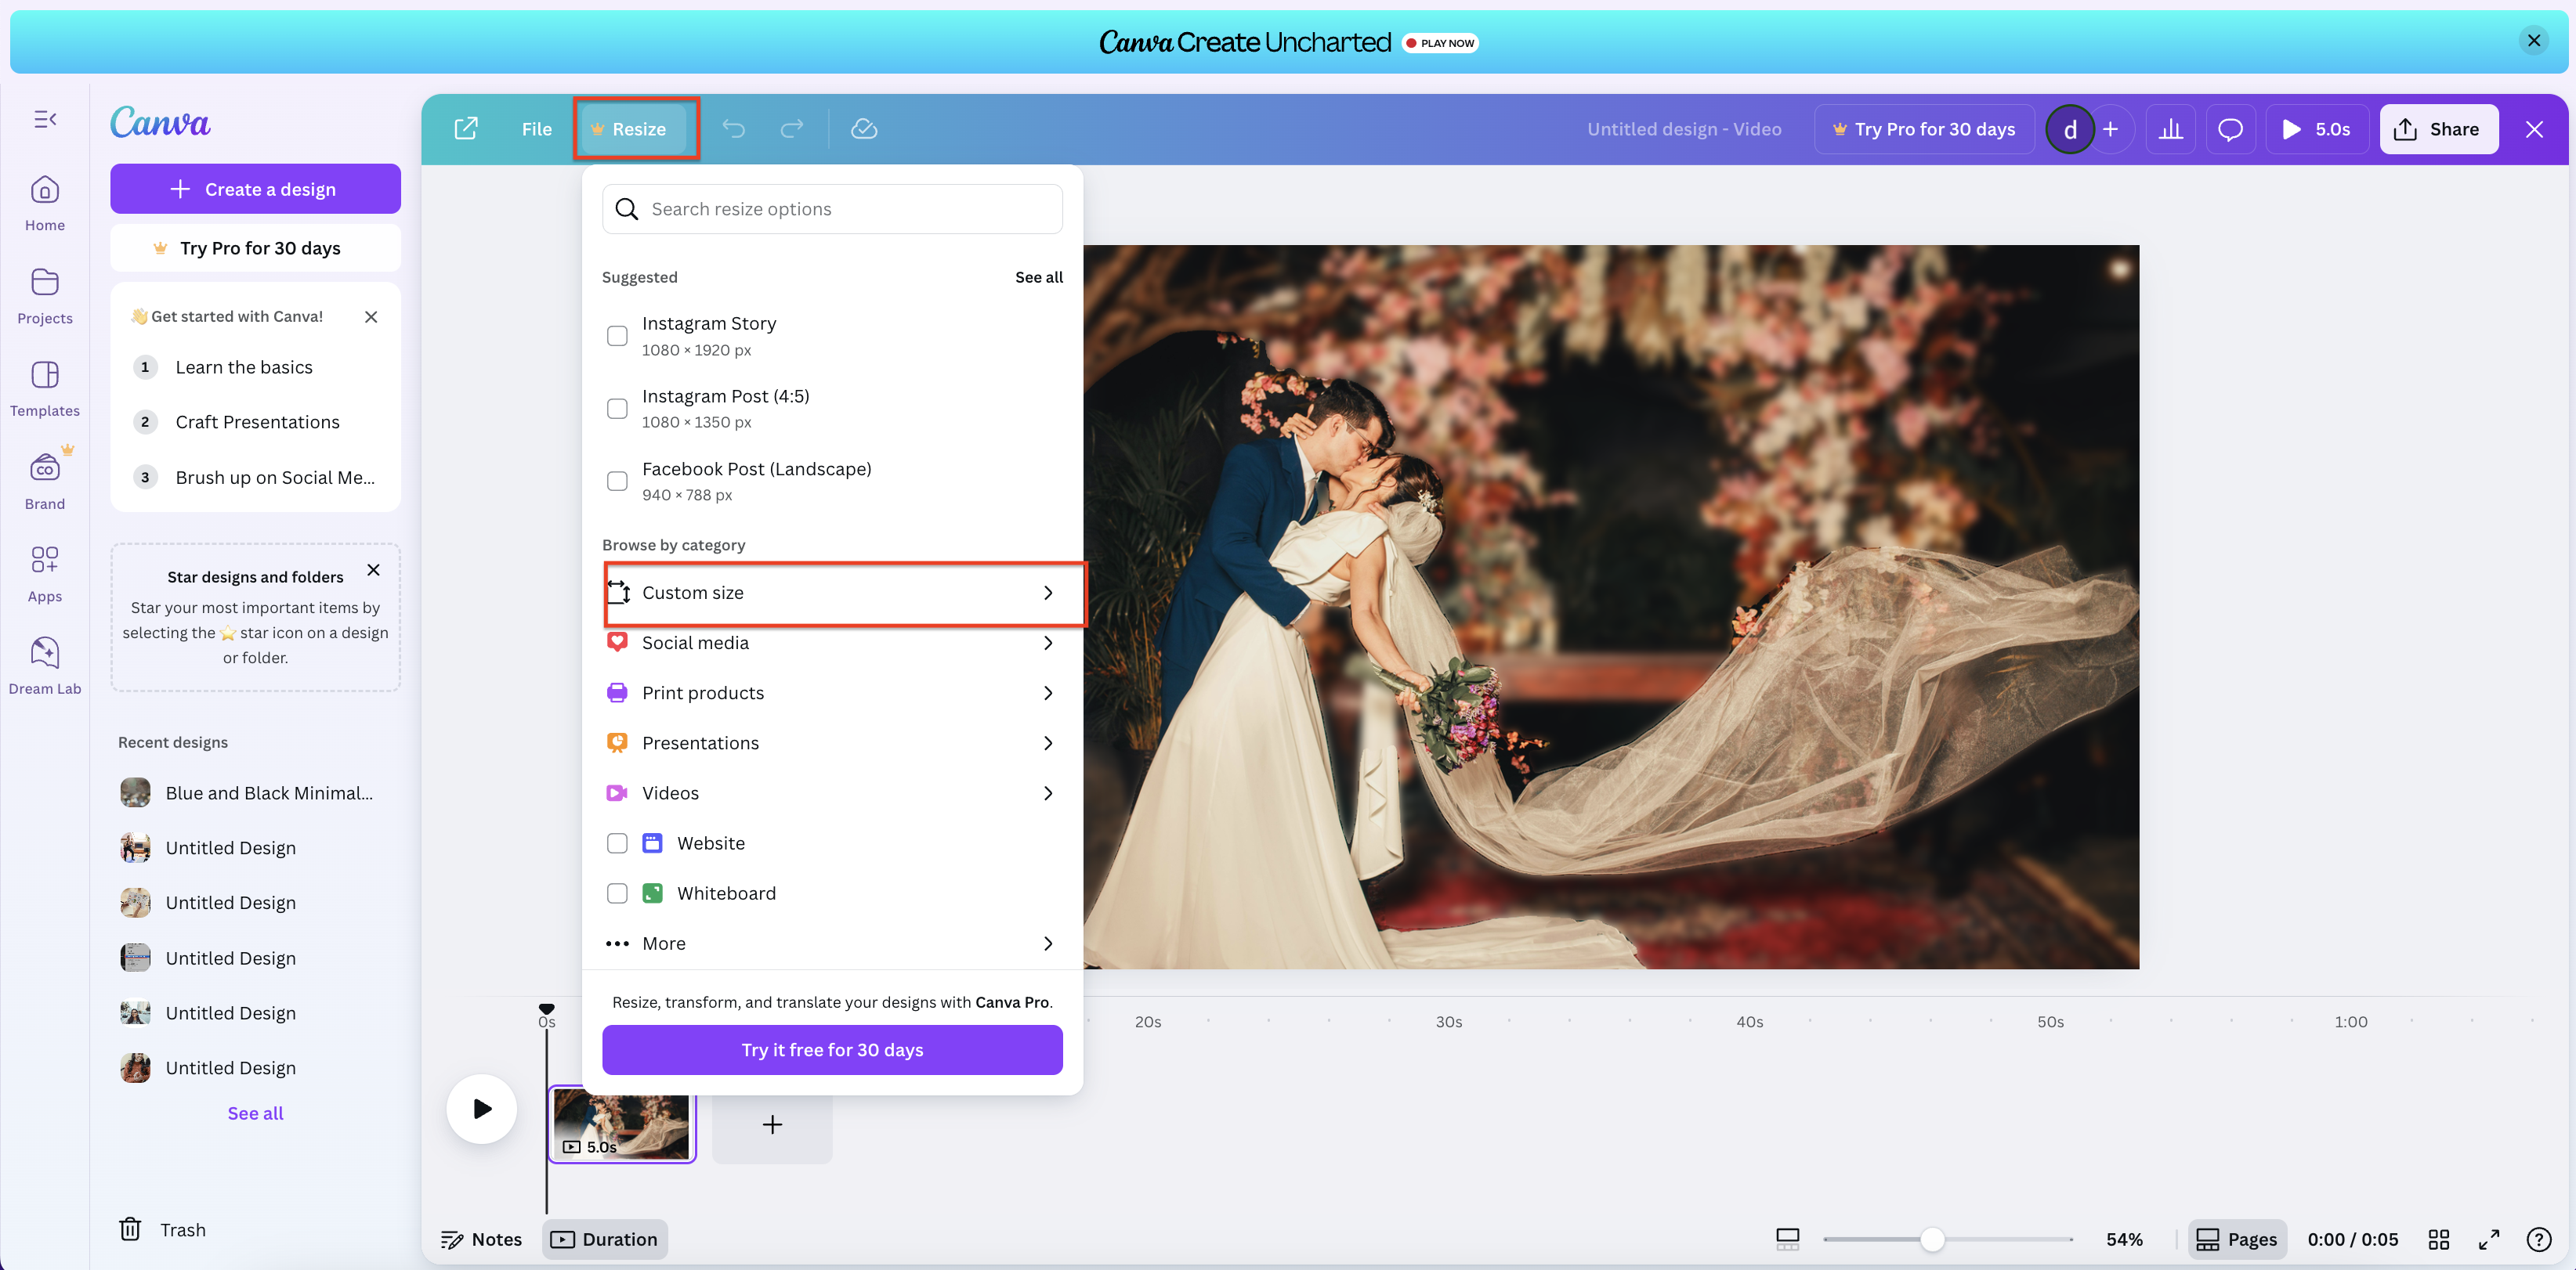Screen dimensions: 2576x1270
Task: Check the Facebook Post Landscape option
Action: click(616, 481)
